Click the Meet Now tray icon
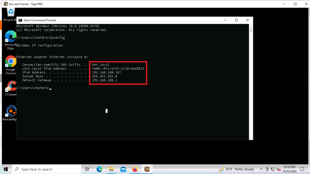This screenshot has height=174, width=310. pyautogui.click(x=267, y=169)
